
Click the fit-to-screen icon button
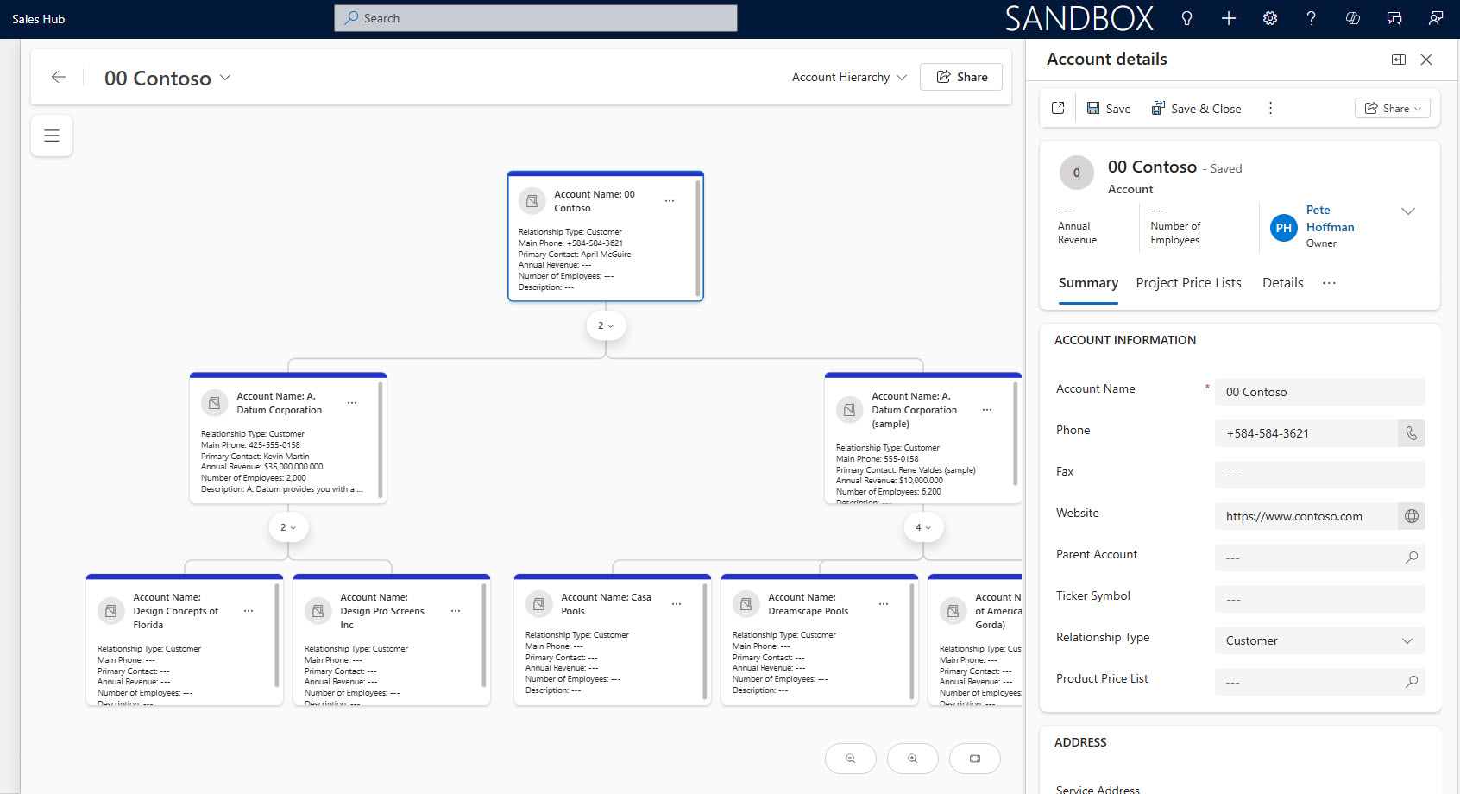click(974, 759)
